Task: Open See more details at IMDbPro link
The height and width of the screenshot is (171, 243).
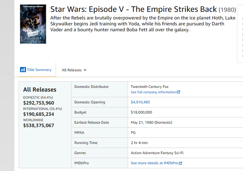Action: click(156, 163)
